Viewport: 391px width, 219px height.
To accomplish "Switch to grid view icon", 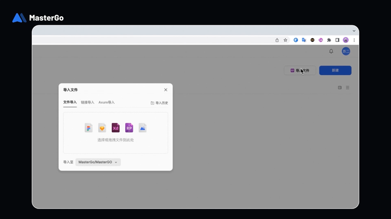I will point(340,88).
